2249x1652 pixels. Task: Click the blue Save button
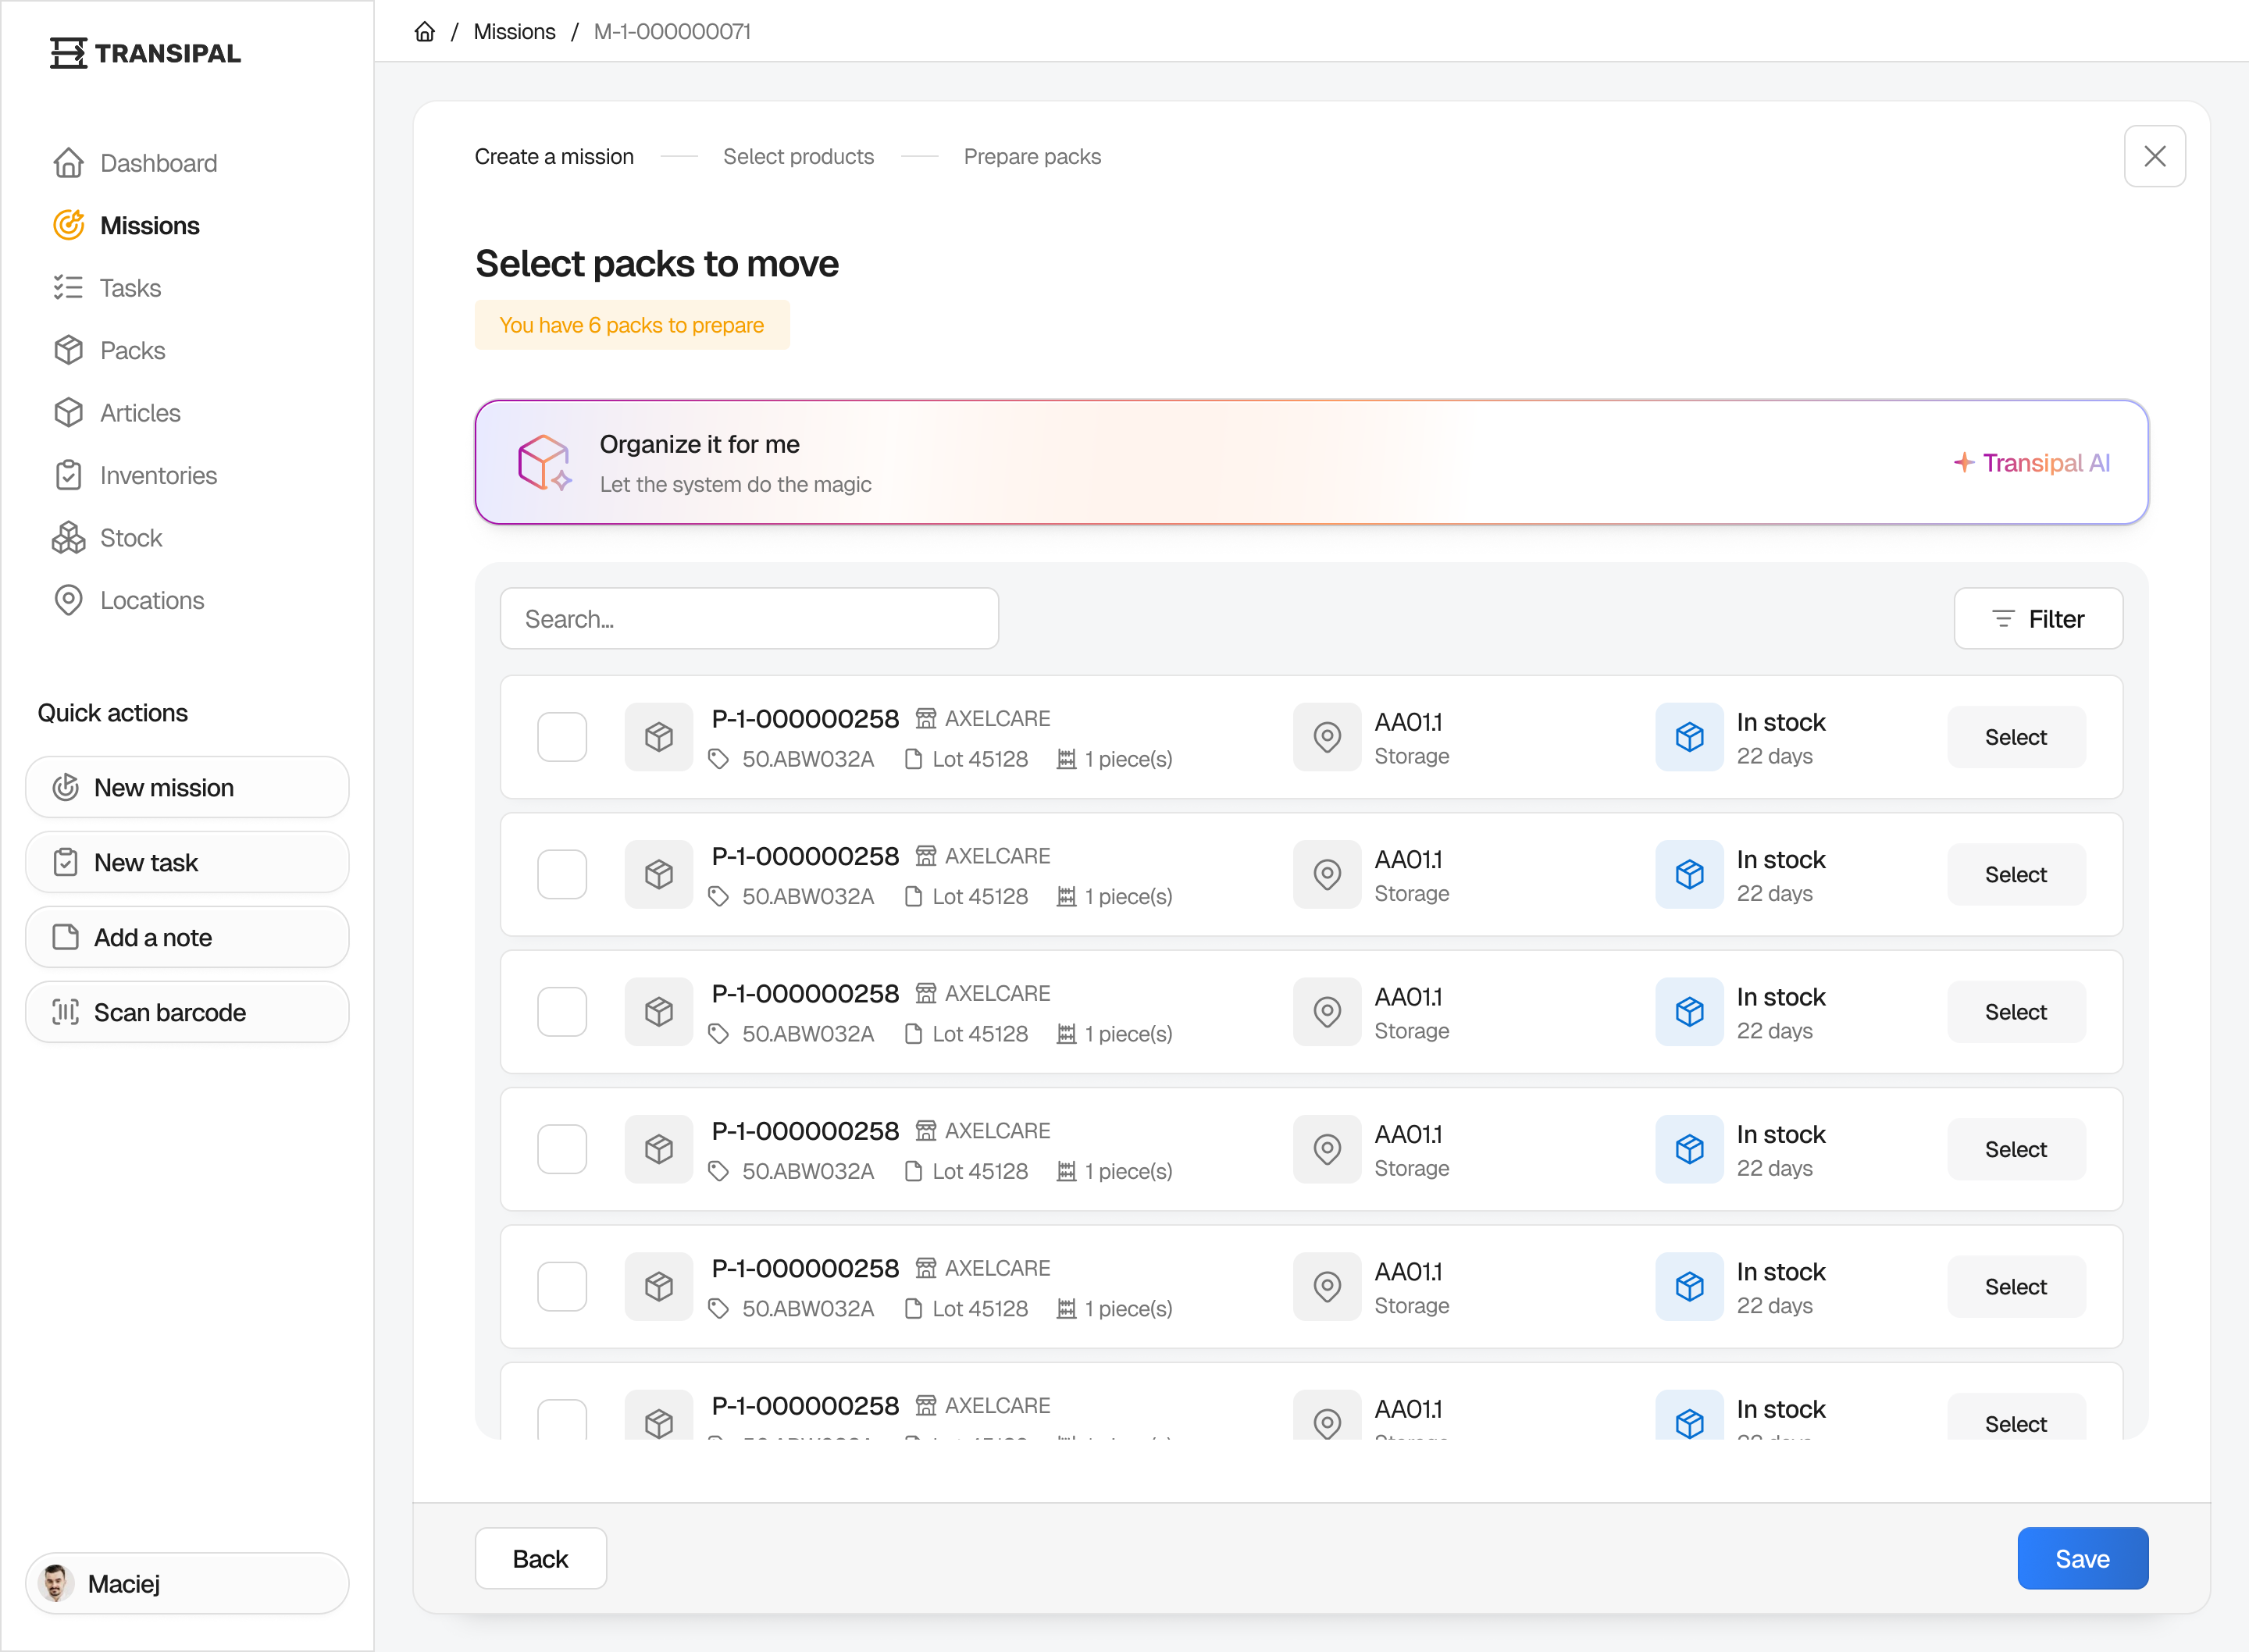2082,1558
